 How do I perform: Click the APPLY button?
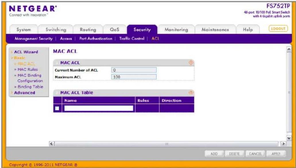pyautogui.click(x=276, y=154)
